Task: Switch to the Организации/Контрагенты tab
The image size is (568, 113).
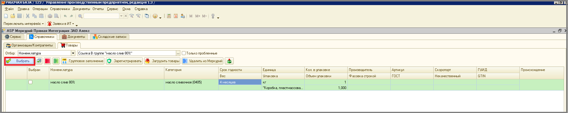Action: coord(30,45)
